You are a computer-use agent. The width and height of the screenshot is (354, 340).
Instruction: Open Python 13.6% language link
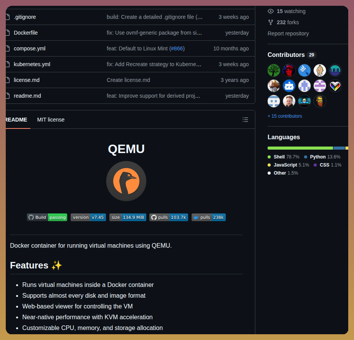322,157
